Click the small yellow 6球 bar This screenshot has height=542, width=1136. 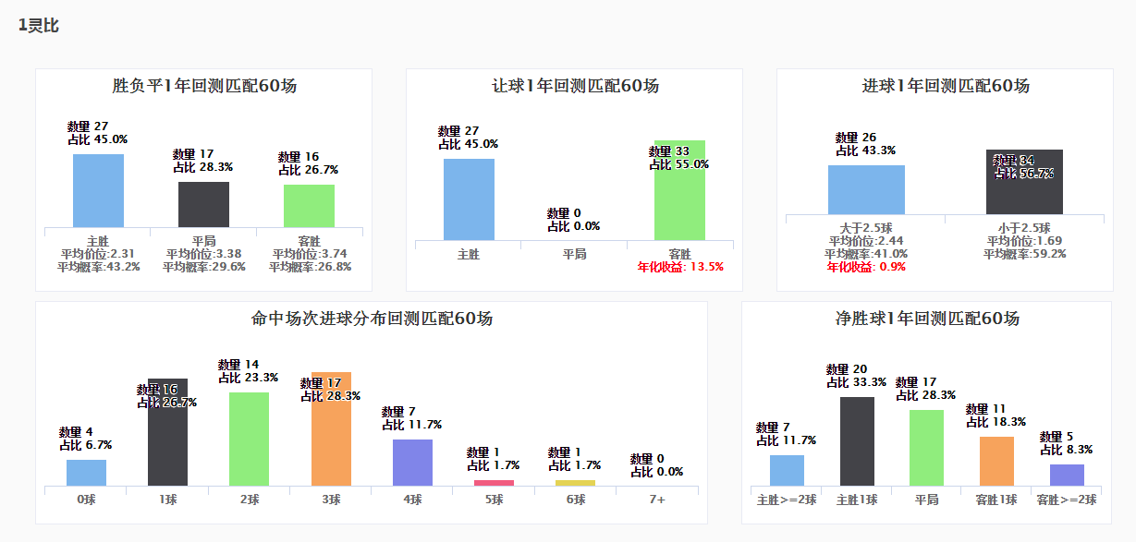[575, 483]
